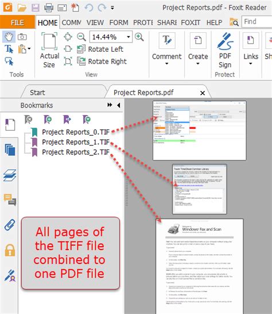Image resolution: width=272 pixels, height=314 pixels.
Task: Zoom in with the plus magnifier
Action: click(139, 37)
